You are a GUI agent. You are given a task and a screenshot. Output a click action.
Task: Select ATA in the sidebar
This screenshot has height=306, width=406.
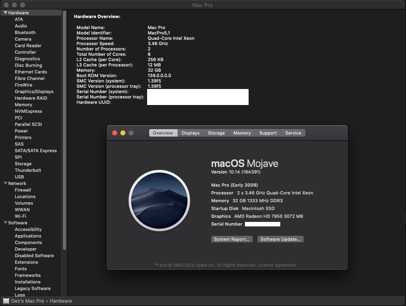19,19
